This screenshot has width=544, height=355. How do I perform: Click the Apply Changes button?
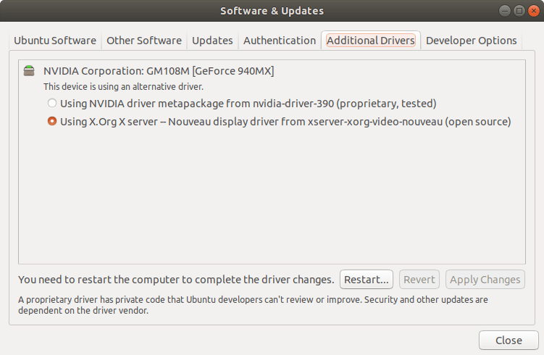point(485,280)
